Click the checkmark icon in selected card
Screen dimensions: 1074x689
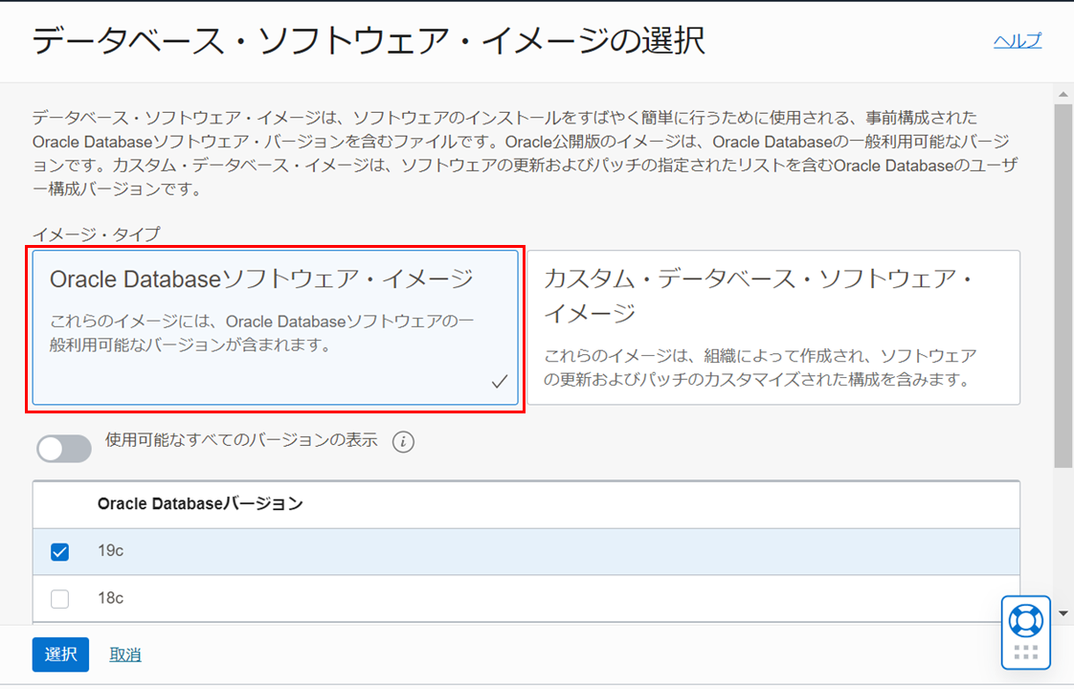coord(499,383)
